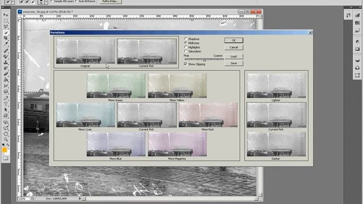Select the Healing Brush tool

point(6,50)
